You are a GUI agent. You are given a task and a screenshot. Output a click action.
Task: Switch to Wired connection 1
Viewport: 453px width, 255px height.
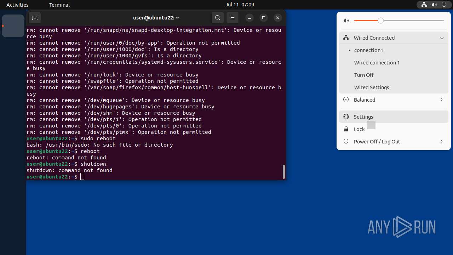(x=394, y=63)
